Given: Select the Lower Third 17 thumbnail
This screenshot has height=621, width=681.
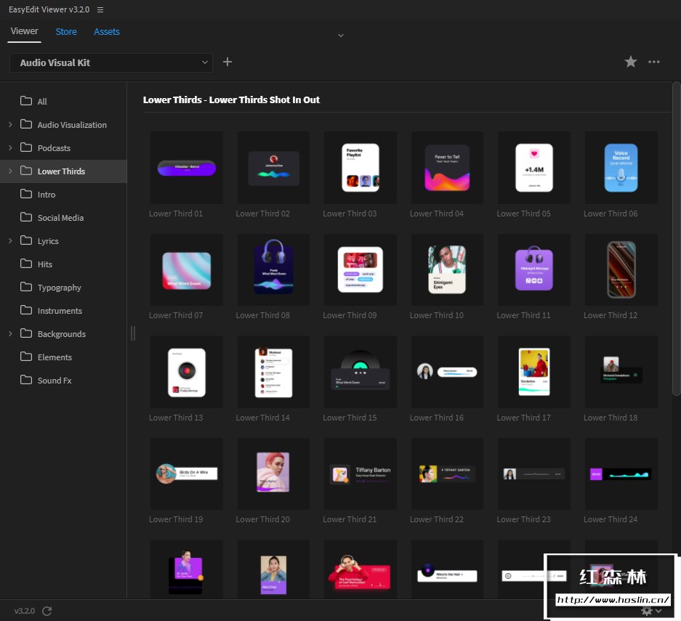Looking at the screenshot, I should point(533,372).
